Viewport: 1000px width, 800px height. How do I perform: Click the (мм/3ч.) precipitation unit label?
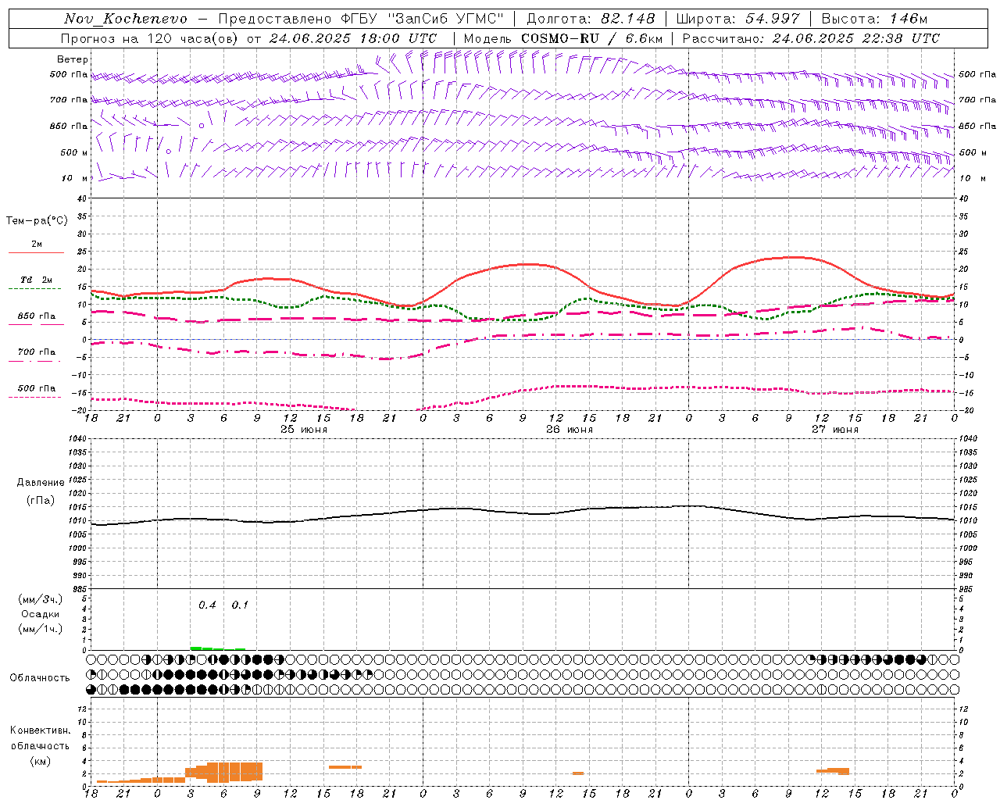click(x=41, y=599)
